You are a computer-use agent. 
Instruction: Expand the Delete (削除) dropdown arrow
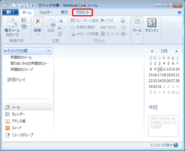coord(38,35)
